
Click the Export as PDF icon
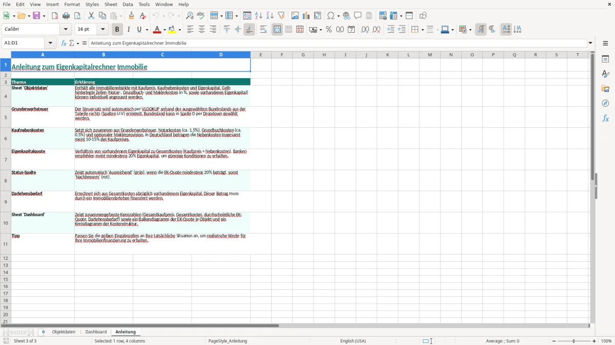coord(55,16)
